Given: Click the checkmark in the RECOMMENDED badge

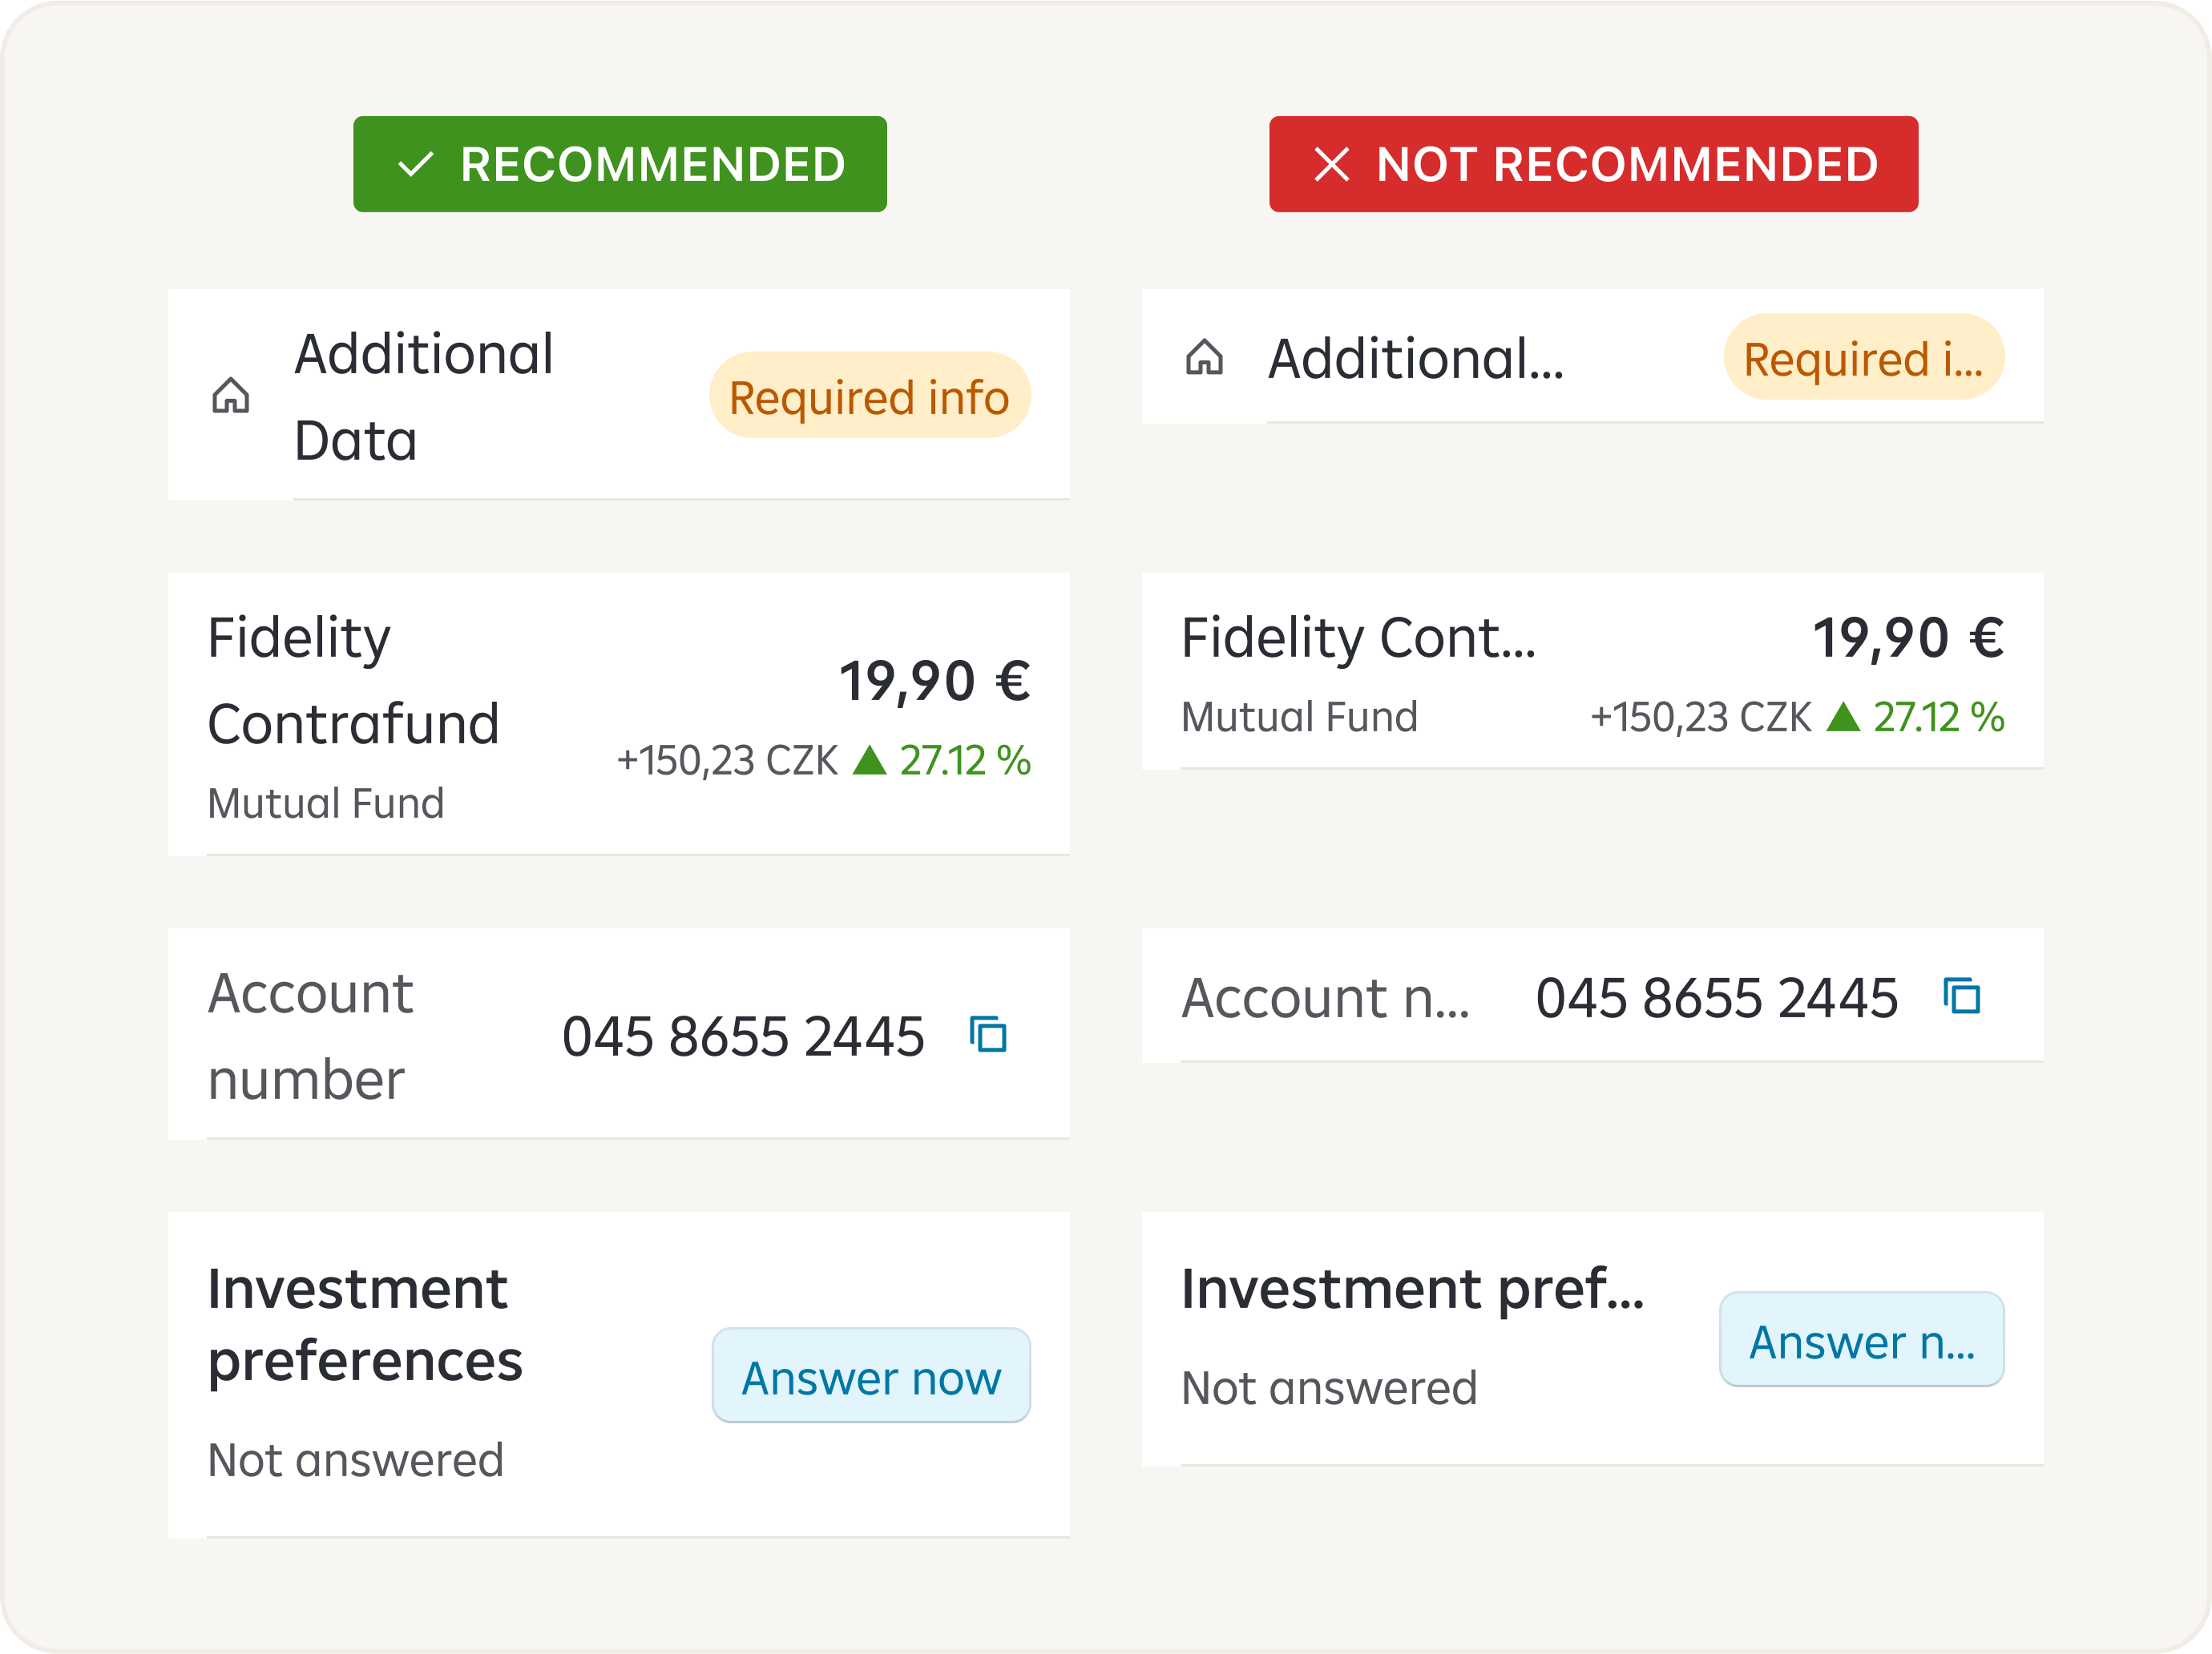Looking at the screenshot, I should pos(415,165).
